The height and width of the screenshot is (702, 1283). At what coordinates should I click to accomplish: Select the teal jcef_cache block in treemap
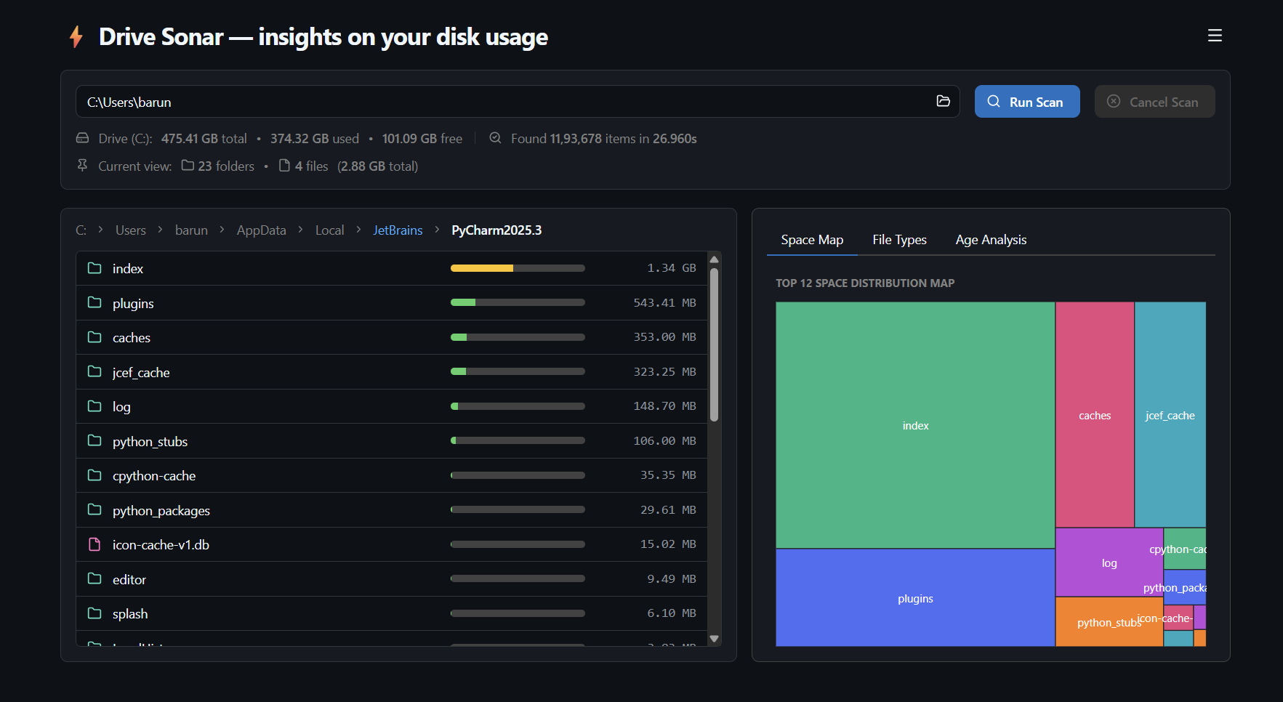click(1170, 414)
